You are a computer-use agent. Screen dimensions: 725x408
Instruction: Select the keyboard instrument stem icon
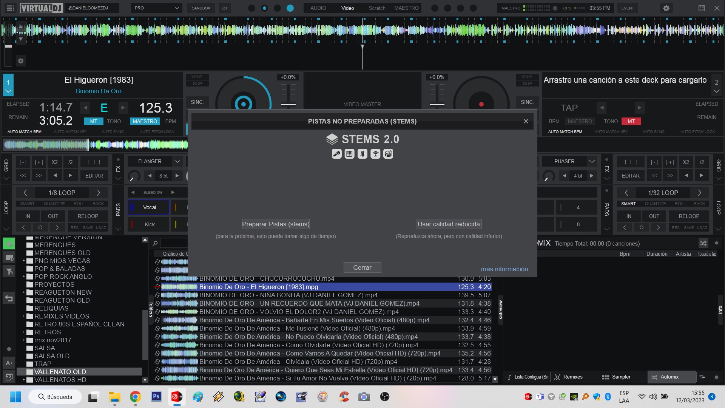349,154
